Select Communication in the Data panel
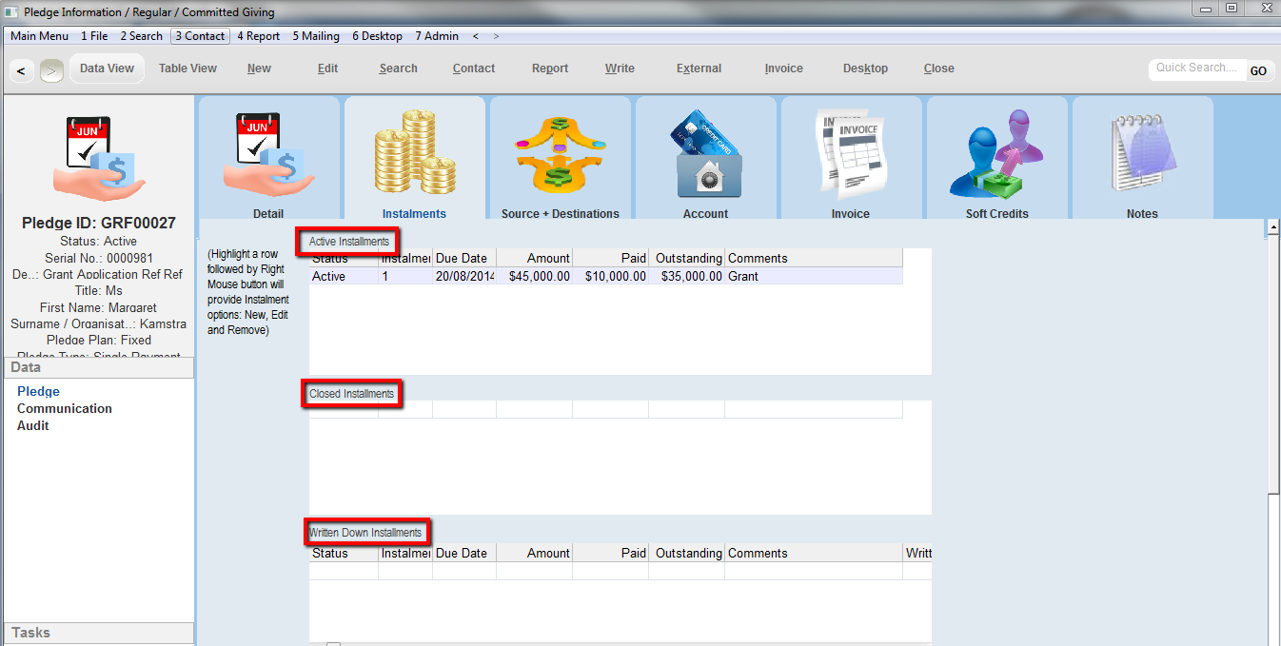The height and width of the screenshot is (646, 1281). click(x=65, y=408)
